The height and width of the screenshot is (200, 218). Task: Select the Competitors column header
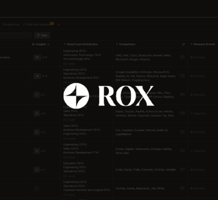(125, 44)
